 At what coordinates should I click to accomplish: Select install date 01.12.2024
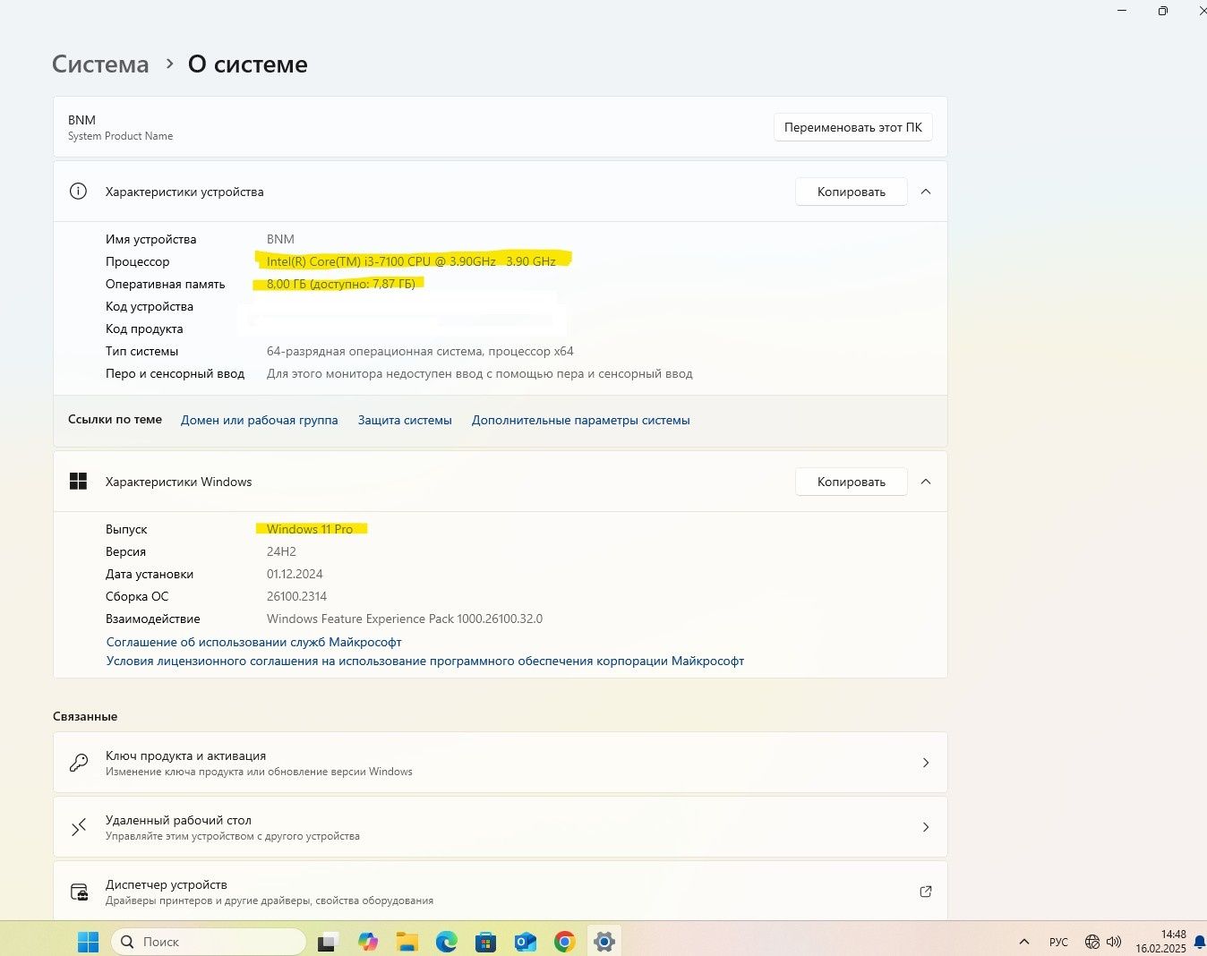(x=295, y=574)
